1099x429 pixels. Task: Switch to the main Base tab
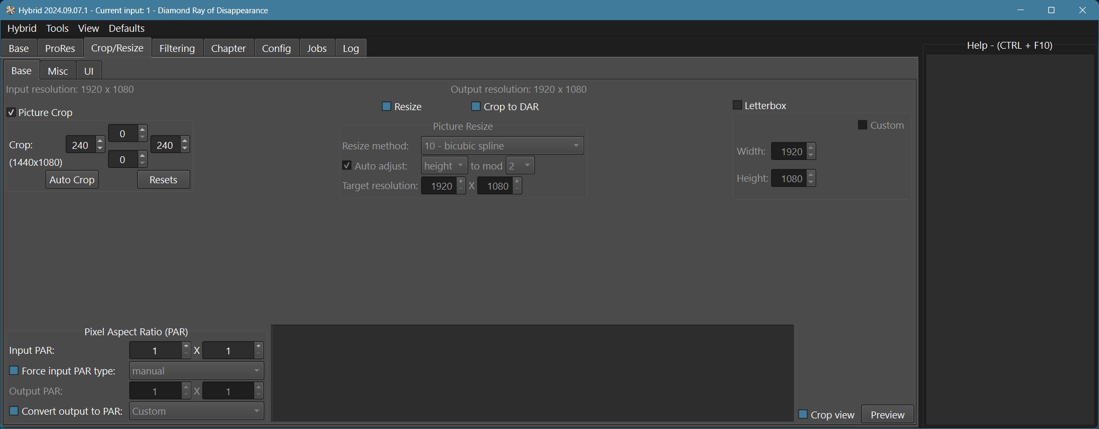(x=19, y=48)
